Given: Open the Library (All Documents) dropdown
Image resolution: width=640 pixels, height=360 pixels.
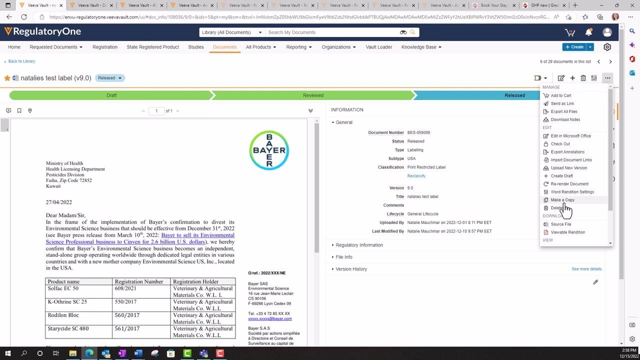Looking at the screenshot, I should pyautogui.click(x=231, y=32).
